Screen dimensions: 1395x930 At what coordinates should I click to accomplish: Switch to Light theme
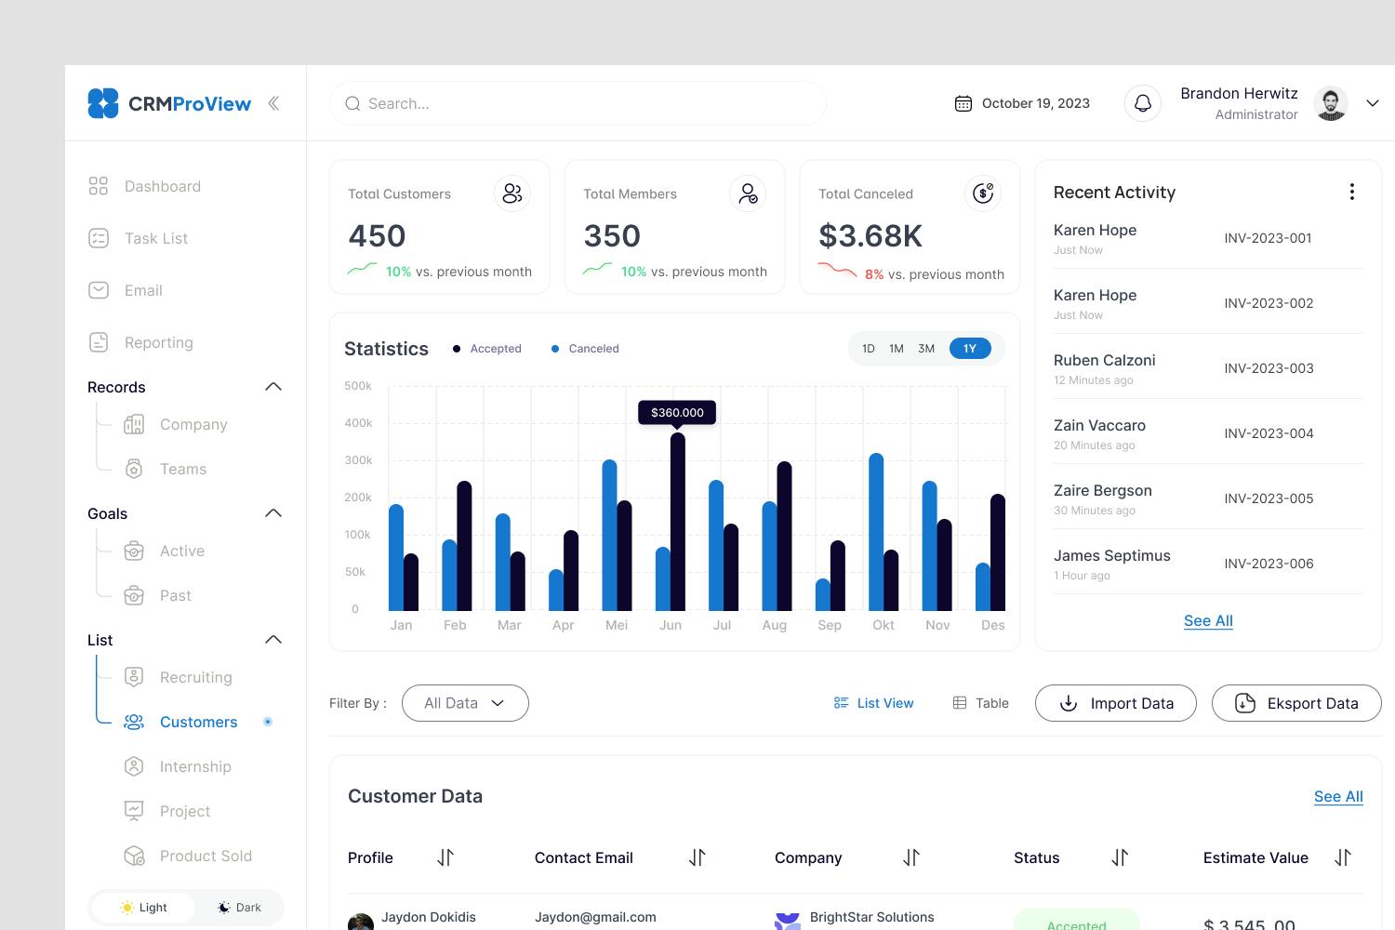[x=143, y=908]
